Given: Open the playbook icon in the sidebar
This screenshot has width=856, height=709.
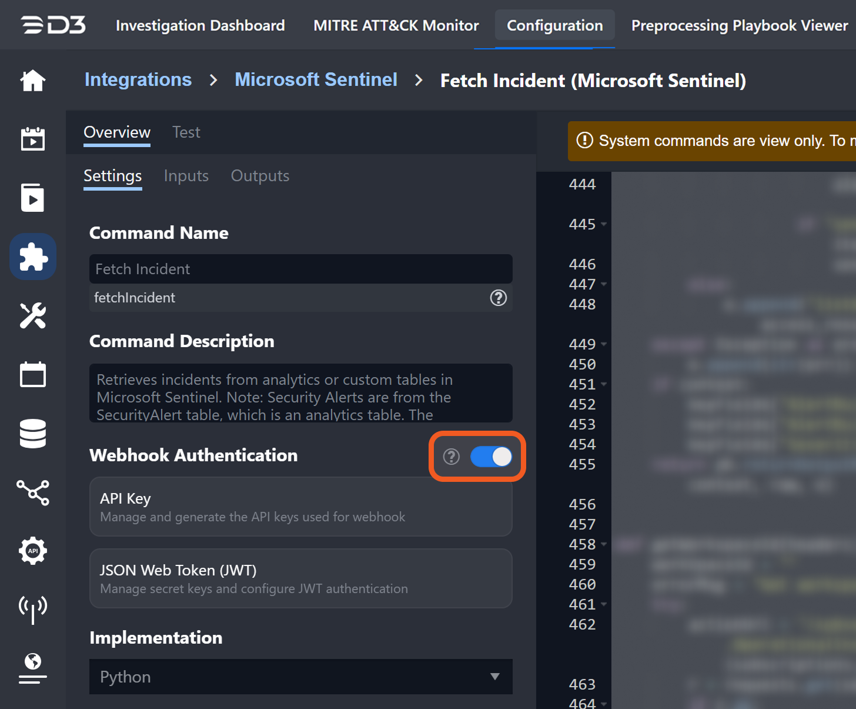Looking at the screenshot, I should pos(33,198).
